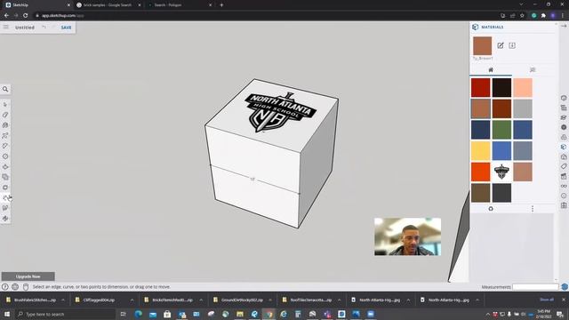Screen dimensions: 569x320
Task: Click the Upgrade Now button
Action: 28,276
